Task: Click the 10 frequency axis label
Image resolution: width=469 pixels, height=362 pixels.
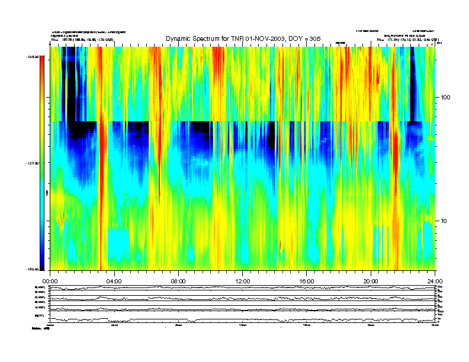Action: (x=444, y=221)
